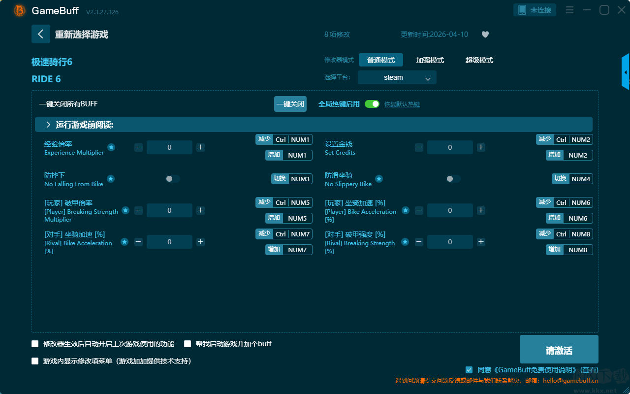Check 修改器生效后自动开启上次游戏使用的功能

pos(35,344)
